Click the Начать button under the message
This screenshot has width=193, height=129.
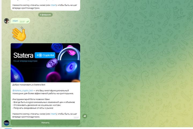pyautogui.click(x=45, y=123)
